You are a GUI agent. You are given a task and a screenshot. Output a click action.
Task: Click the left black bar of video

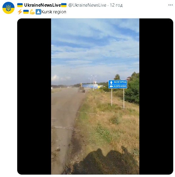pos(34,97)
